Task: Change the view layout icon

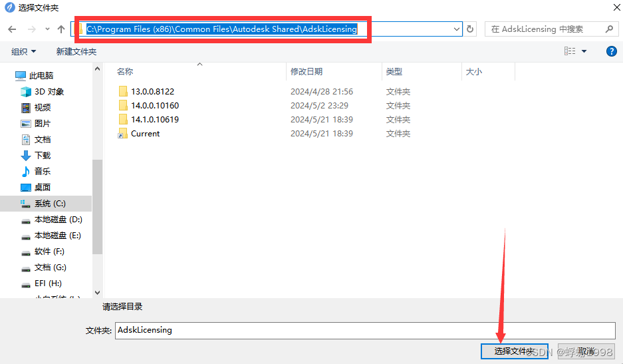Action: click(x=570, y=51)
